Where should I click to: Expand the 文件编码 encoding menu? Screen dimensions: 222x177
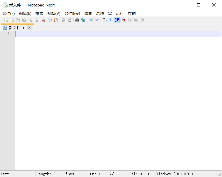coord(72,13)
